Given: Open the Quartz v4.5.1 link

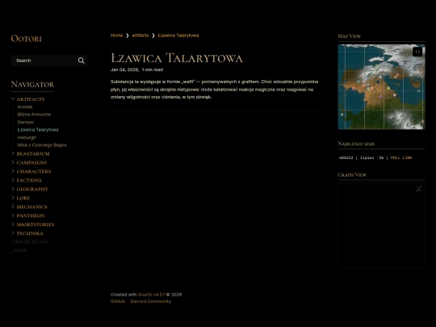Looking at the screenshot, I should click(152, 295).
